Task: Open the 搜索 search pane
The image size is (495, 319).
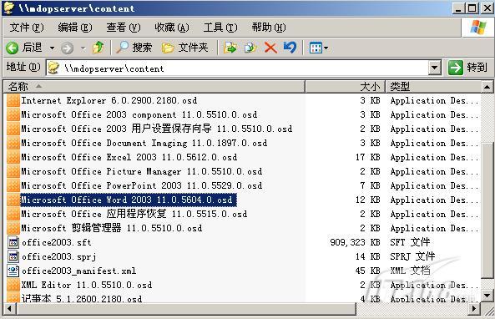Action: click(134, 48)
